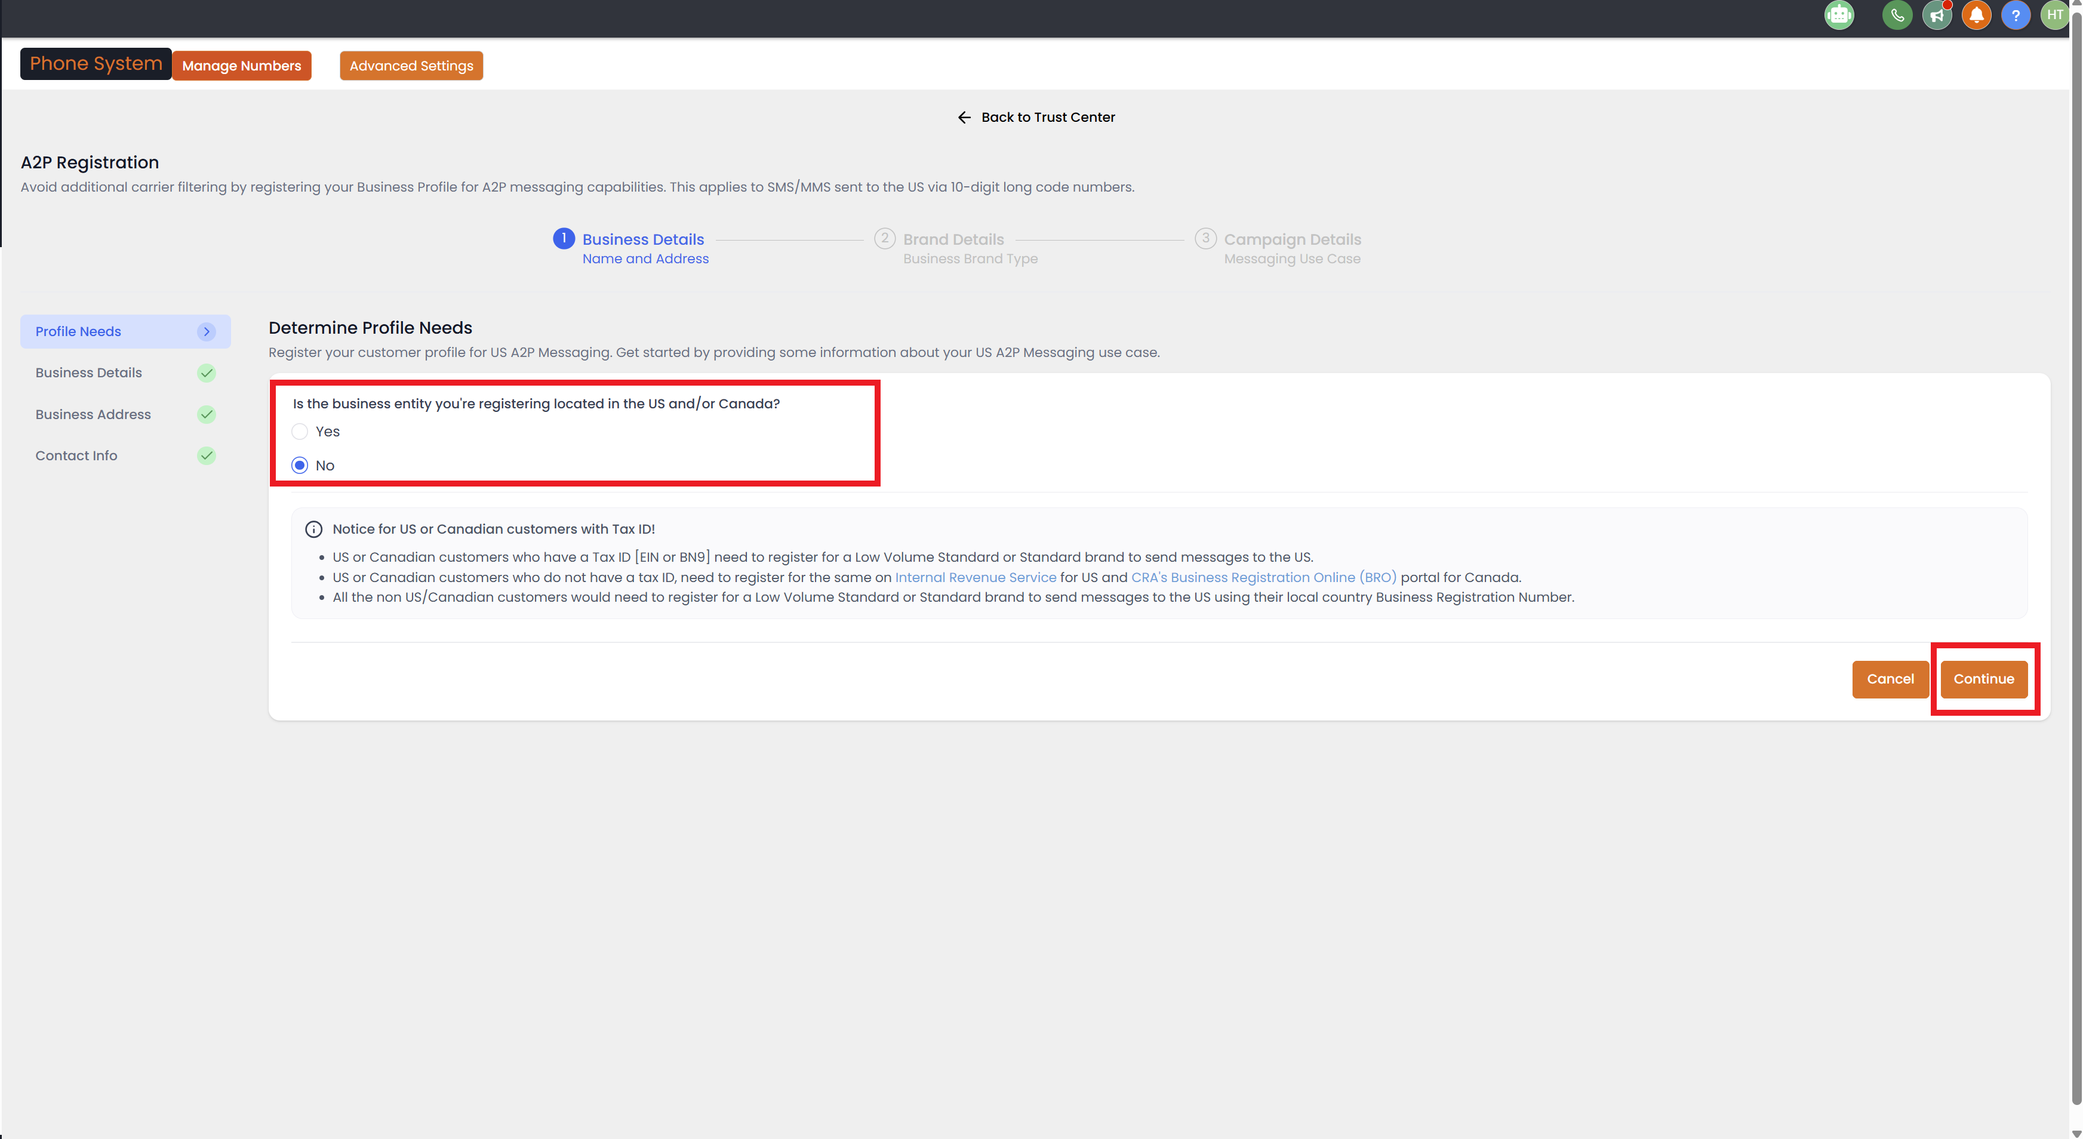Follow the Internal Revenue Service link

[975, 577]
